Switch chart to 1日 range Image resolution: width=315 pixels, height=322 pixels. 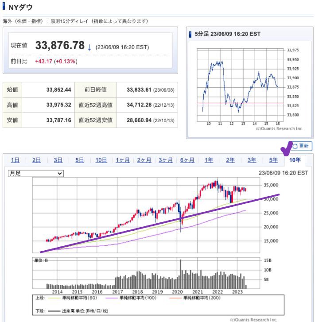15,160
